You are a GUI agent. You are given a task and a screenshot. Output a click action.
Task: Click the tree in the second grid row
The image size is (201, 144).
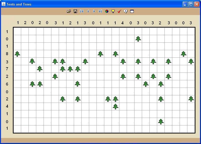(x=138, y=39)
